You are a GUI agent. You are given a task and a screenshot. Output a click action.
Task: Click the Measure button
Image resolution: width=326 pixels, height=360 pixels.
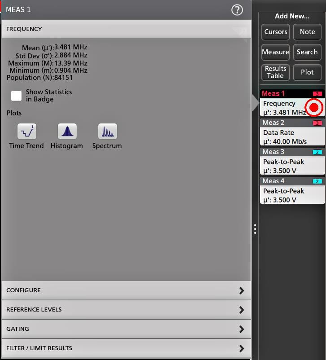click(x=275, y=52)
